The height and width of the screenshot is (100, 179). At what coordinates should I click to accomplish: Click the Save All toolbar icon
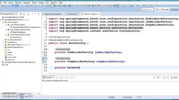coord(9,6)
